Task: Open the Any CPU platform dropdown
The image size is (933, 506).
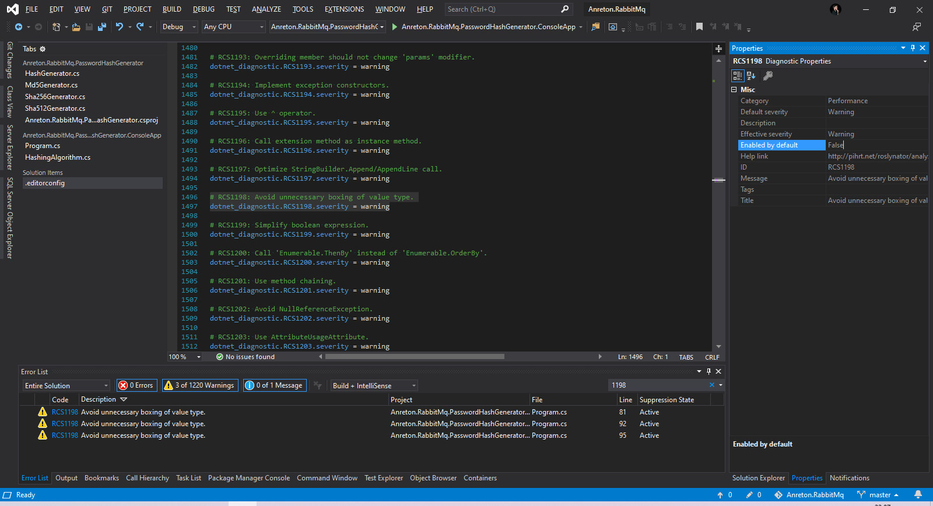Action: (233, 27)
